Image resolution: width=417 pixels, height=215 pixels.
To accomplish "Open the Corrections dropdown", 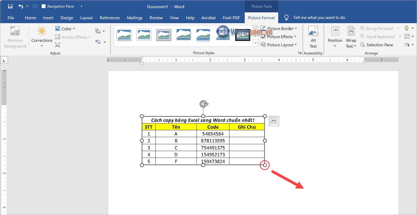I will point(42,37).
